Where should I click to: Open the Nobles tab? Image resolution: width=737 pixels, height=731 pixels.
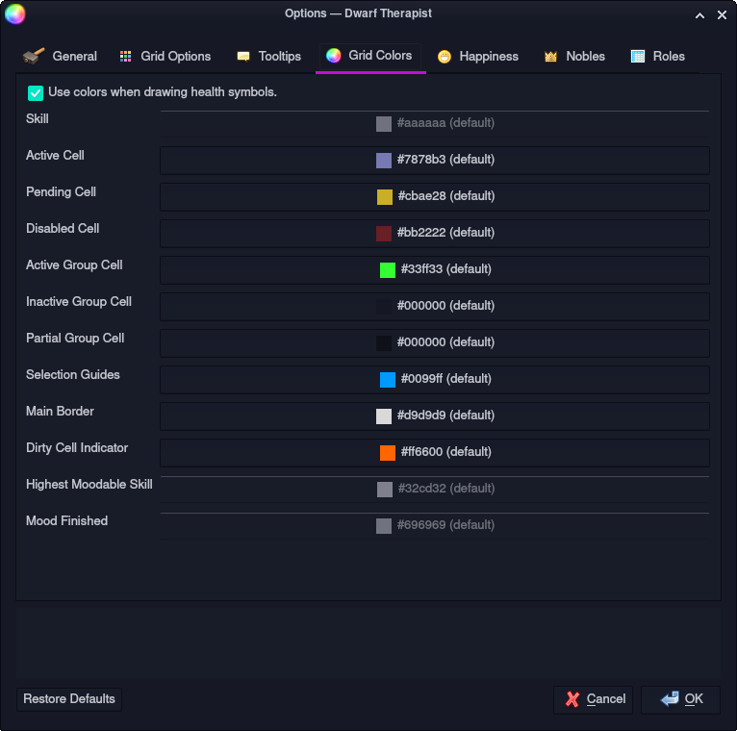pyautogui.click(x=574, y=57)
